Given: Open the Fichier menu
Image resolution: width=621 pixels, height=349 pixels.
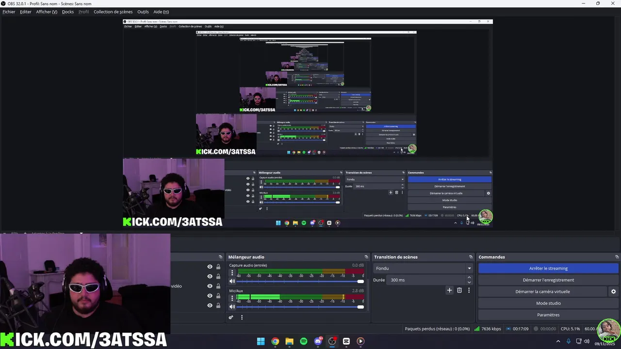Looking at the screenshot, I should click(x=9, y=12).
